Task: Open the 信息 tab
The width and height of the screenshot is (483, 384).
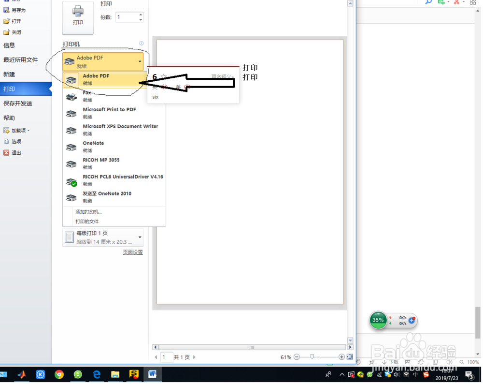Action: (9, 45)
